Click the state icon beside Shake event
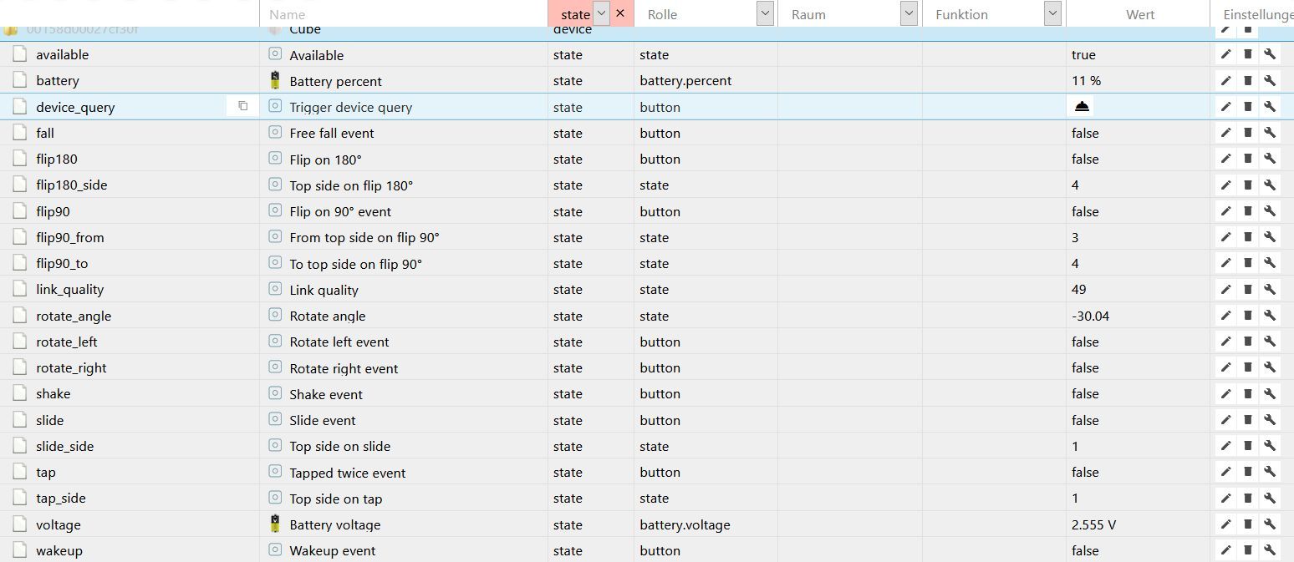Image resolution: width=1294 pixels, height=562 pixels. (275, 393)
